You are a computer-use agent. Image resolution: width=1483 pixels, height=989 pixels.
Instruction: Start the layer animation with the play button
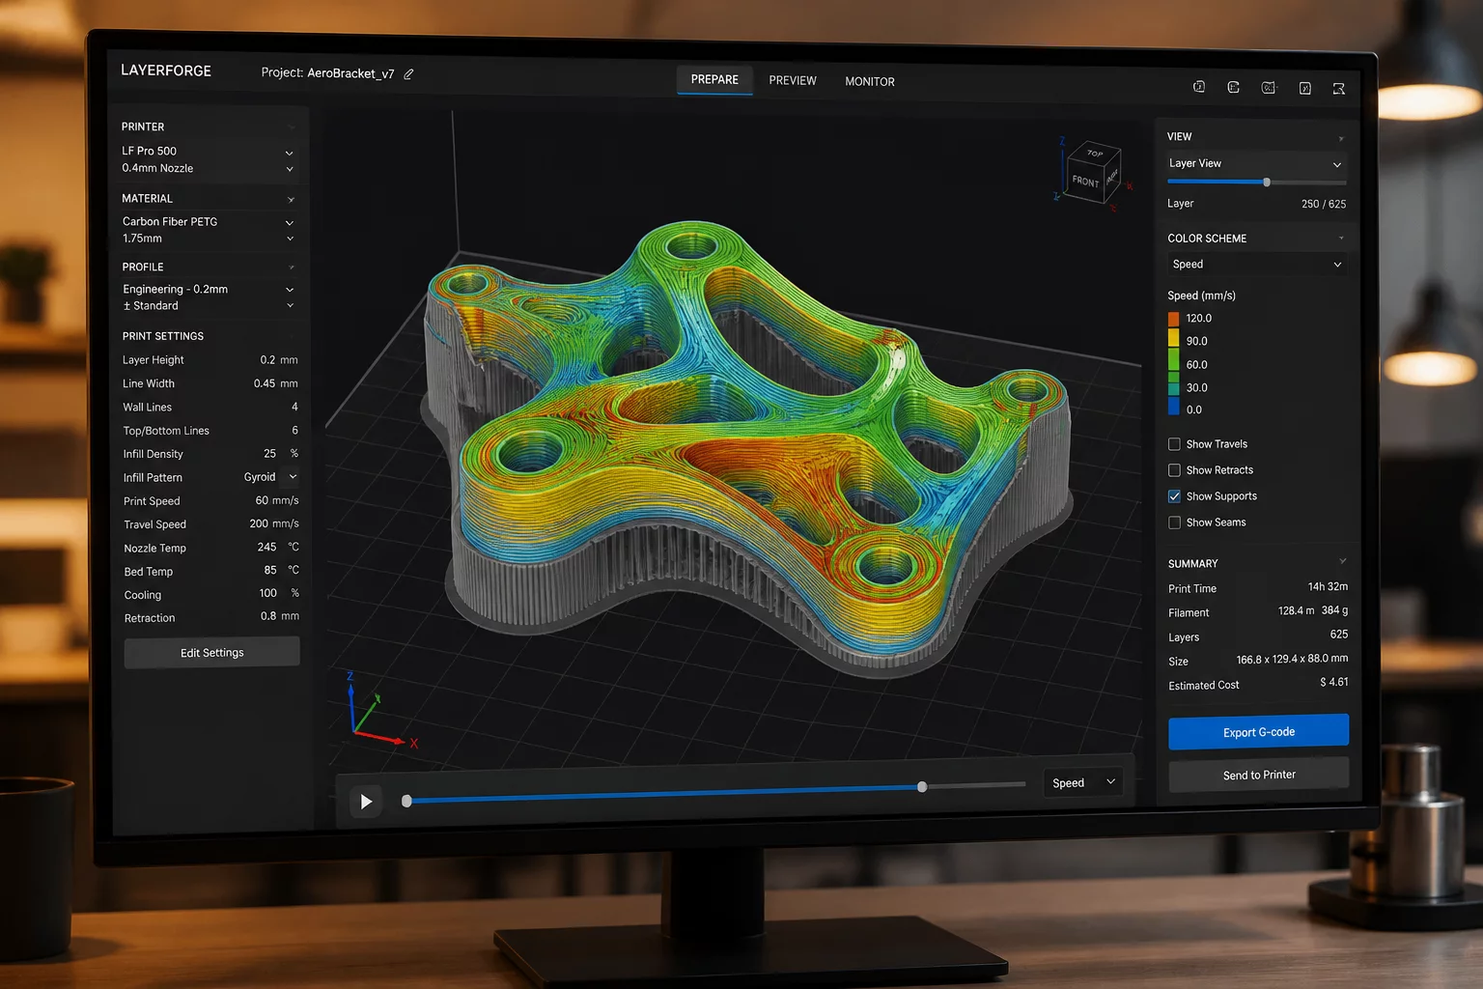pos(366,802)
